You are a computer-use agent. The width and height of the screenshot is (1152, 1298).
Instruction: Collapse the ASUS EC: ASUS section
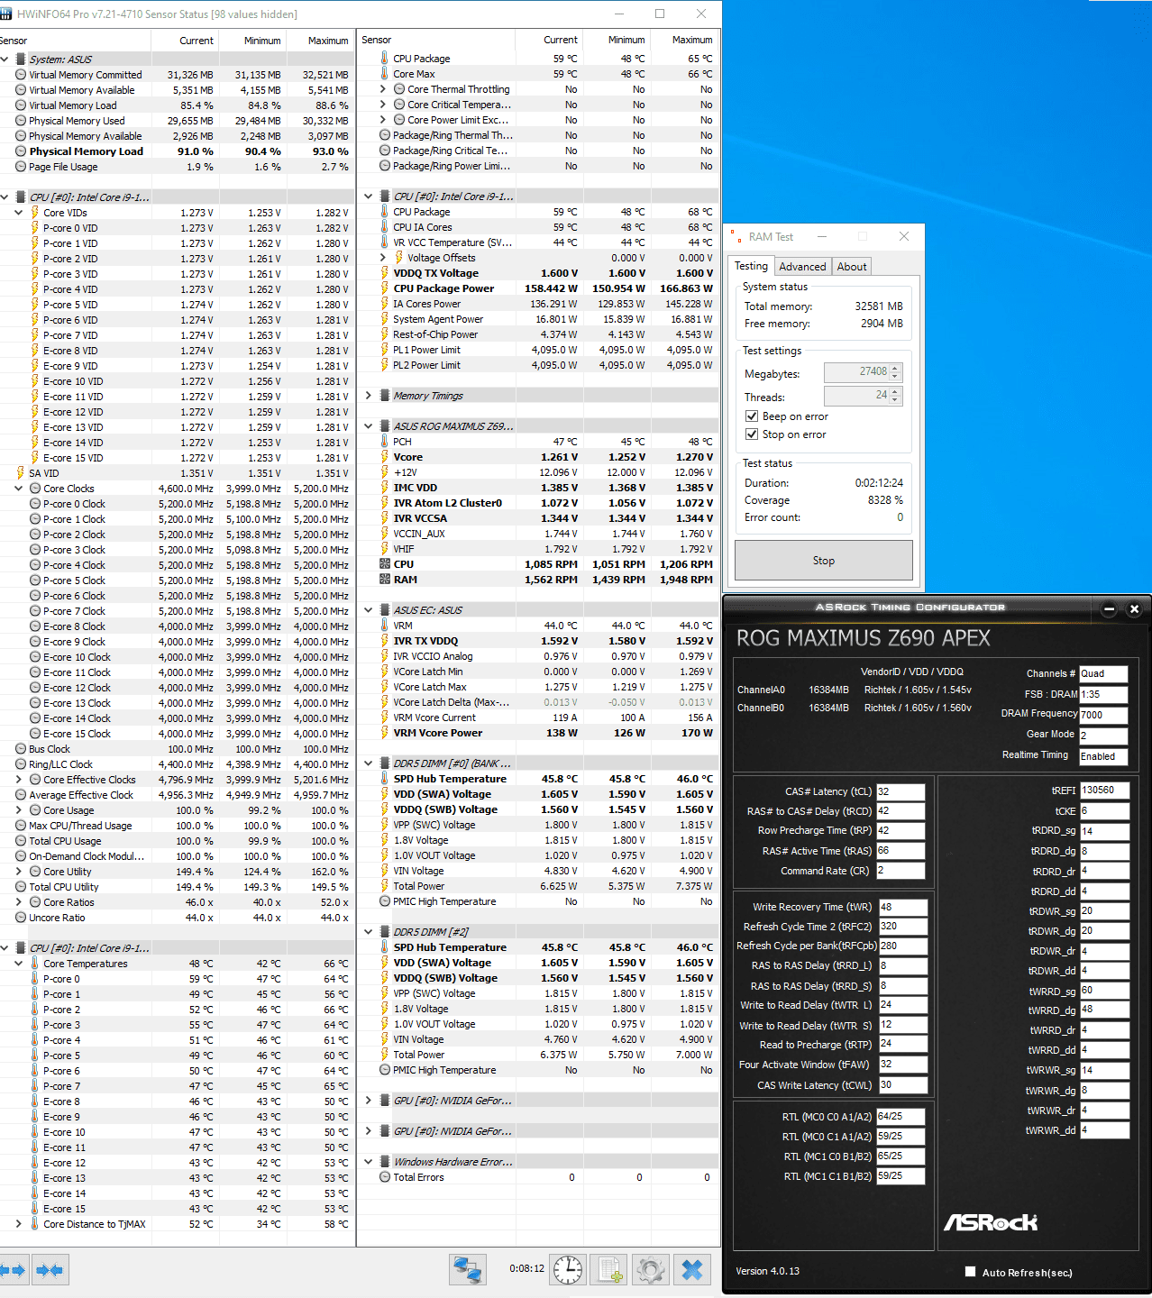point(369,610)
